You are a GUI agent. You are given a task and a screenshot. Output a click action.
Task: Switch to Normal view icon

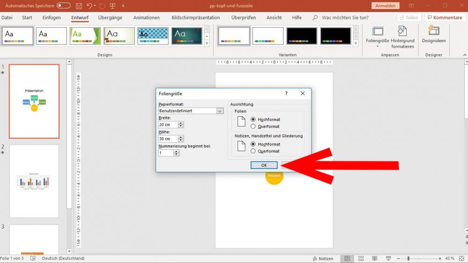347,258
